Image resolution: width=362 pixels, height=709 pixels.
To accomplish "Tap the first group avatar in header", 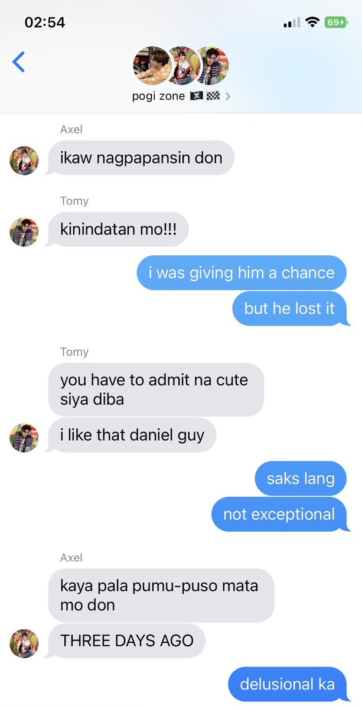I will point(151,66).
